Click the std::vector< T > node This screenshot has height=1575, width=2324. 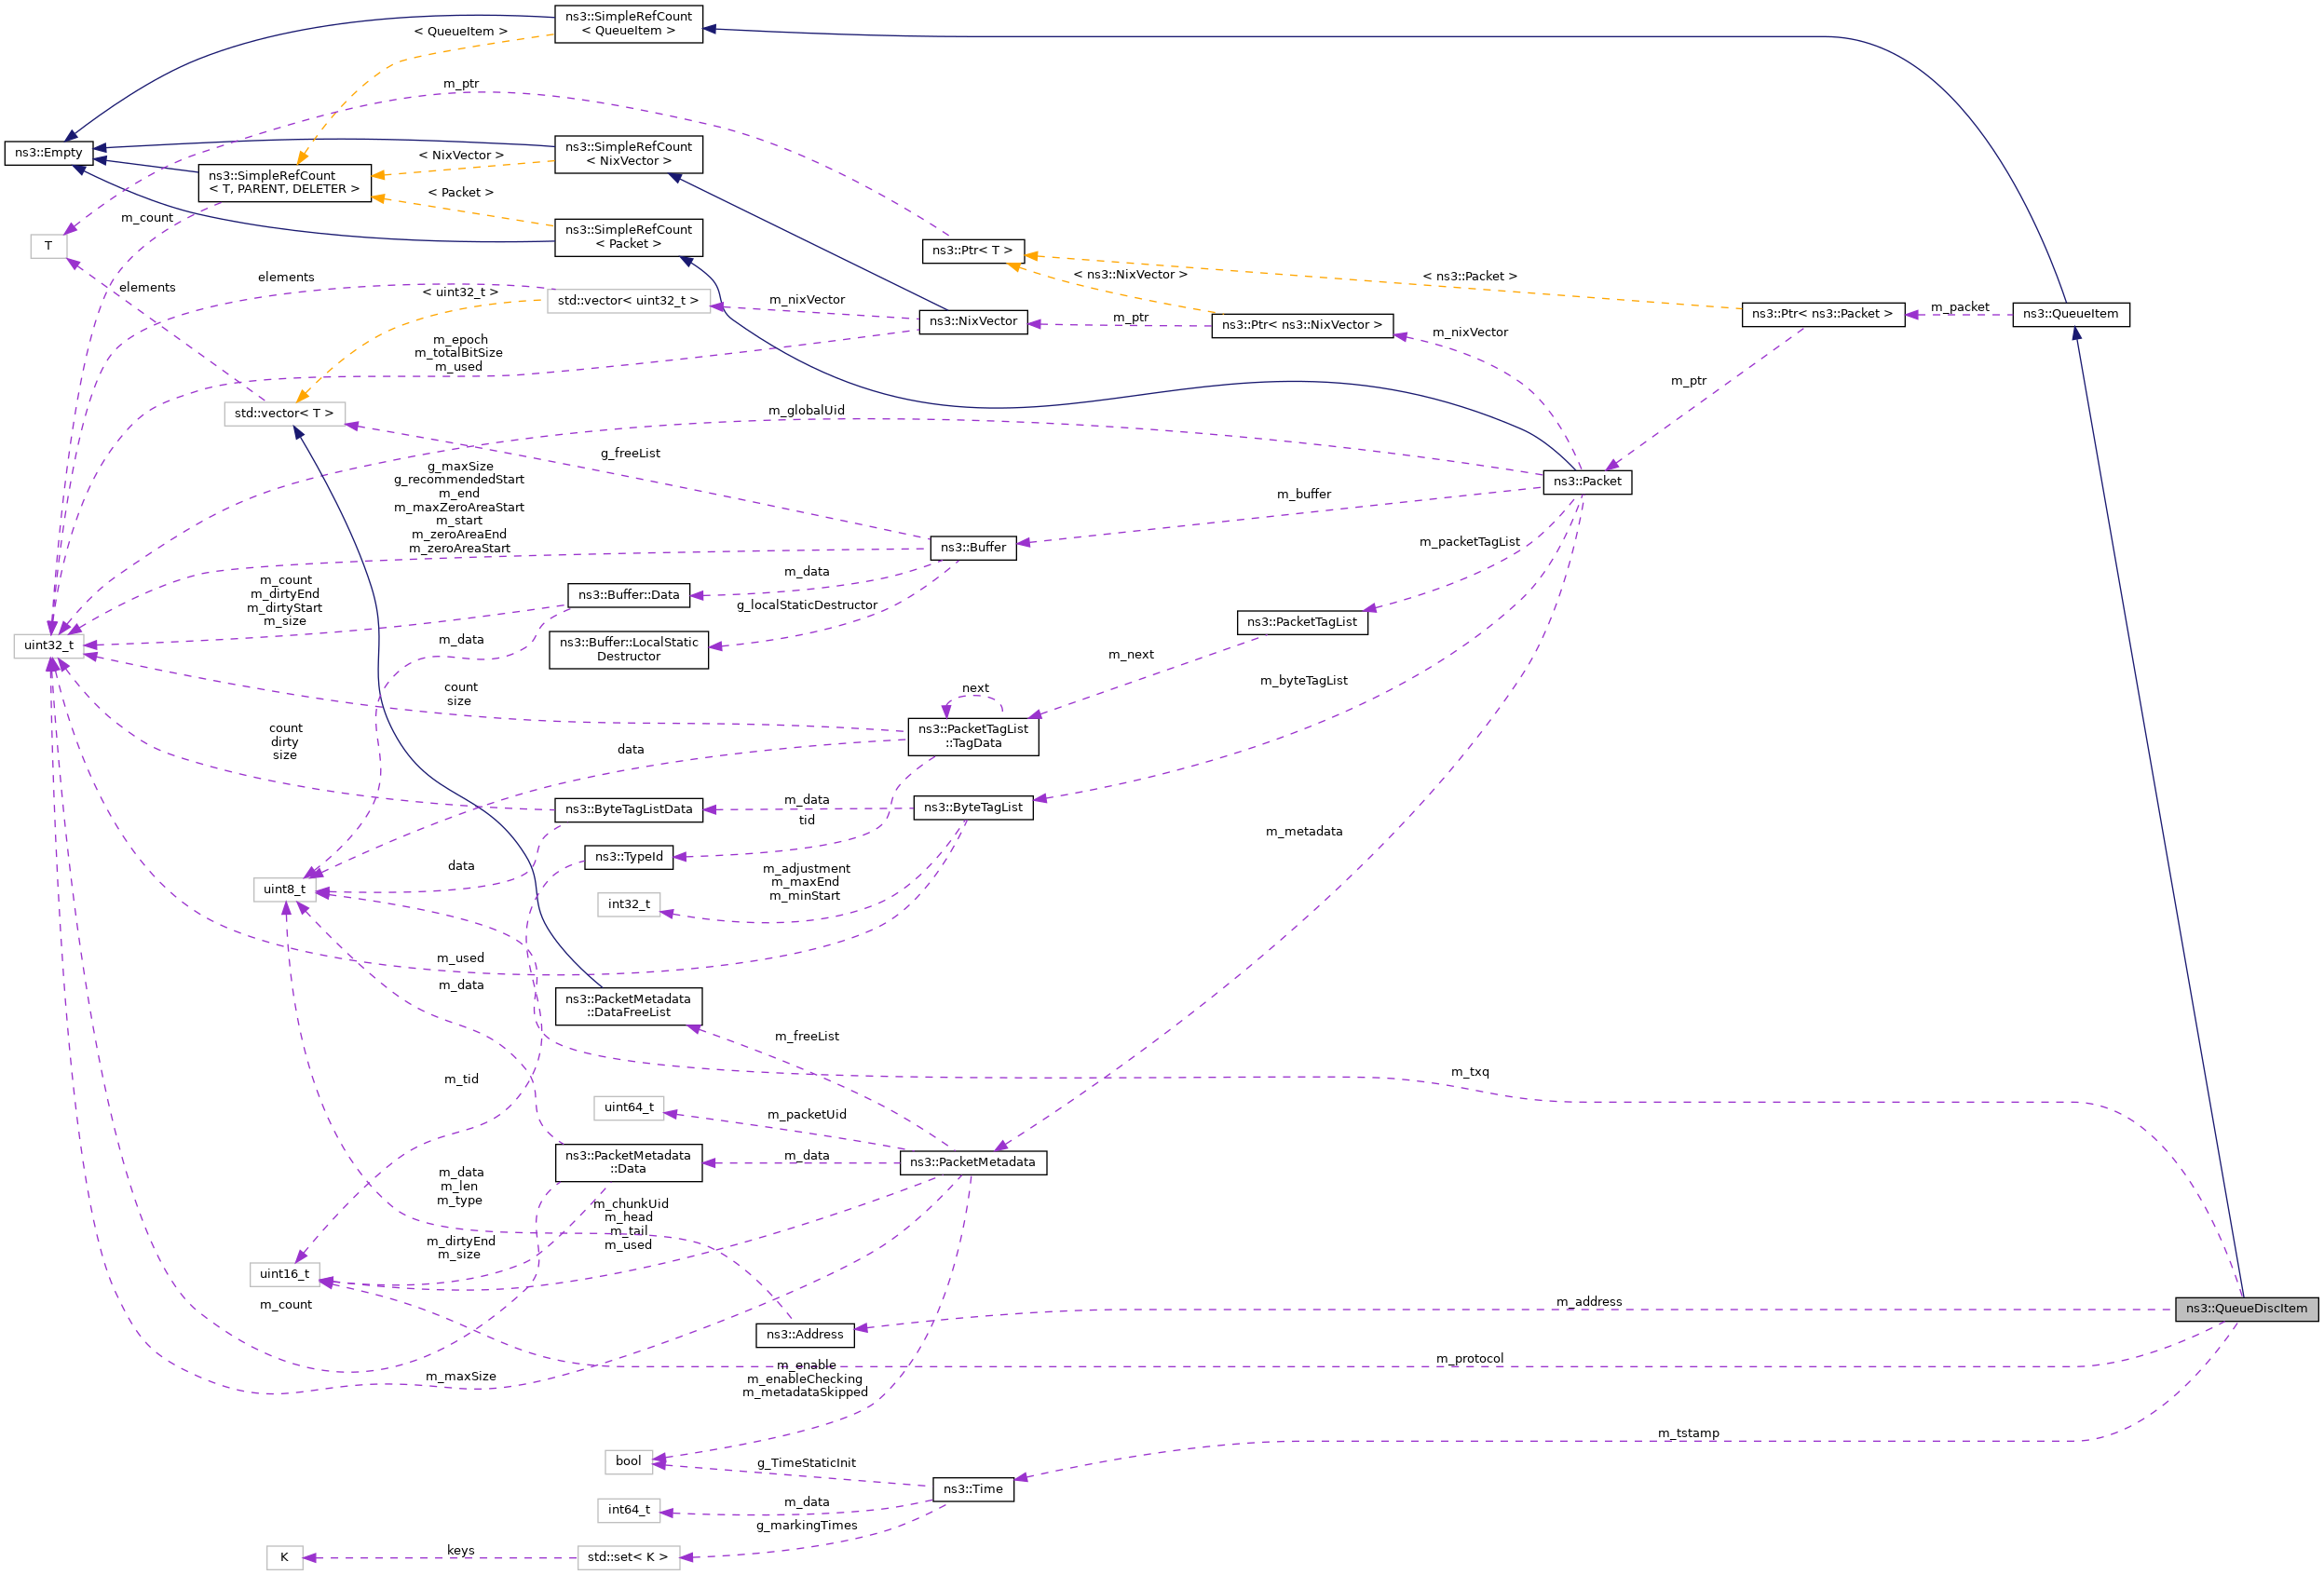285,414
